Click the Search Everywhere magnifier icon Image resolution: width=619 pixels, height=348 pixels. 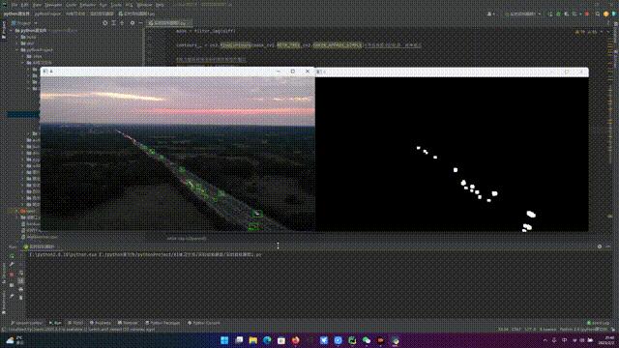pos(598,14)
